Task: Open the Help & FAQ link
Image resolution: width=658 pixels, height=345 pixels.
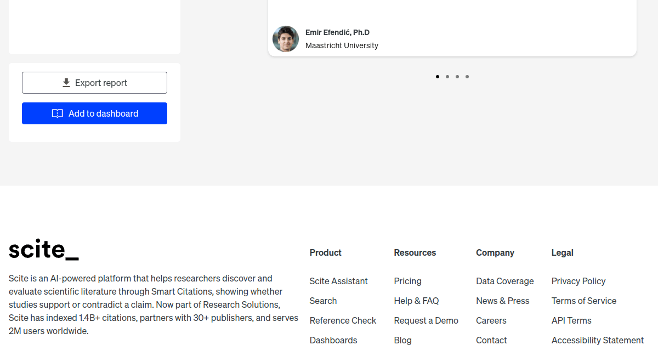Action: click(416, 301)
